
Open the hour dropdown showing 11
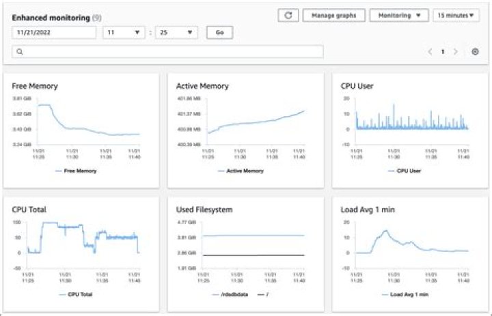(122, 32)
